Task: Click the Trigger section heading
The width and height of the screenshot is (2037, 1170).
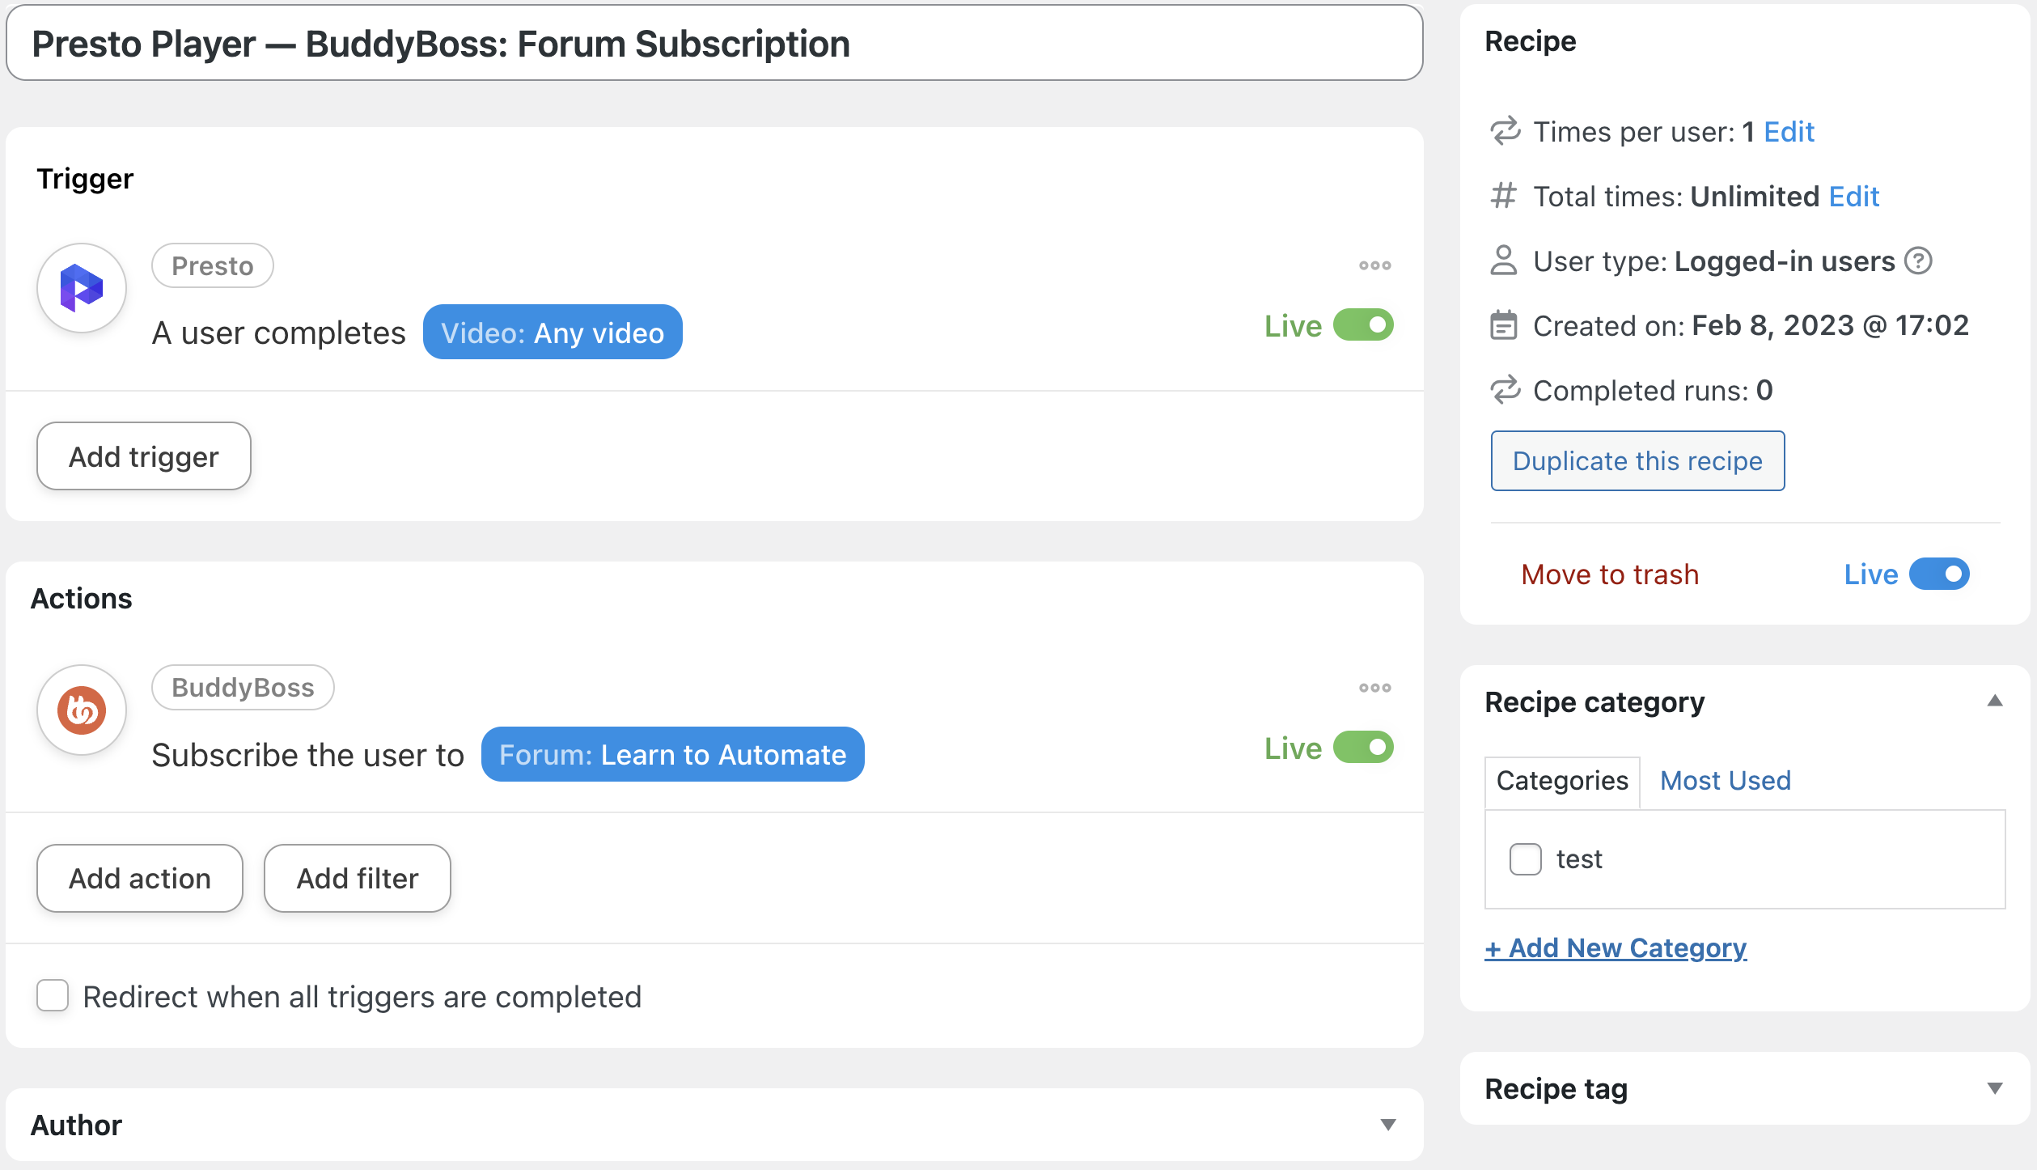Action: pos(85,179)
